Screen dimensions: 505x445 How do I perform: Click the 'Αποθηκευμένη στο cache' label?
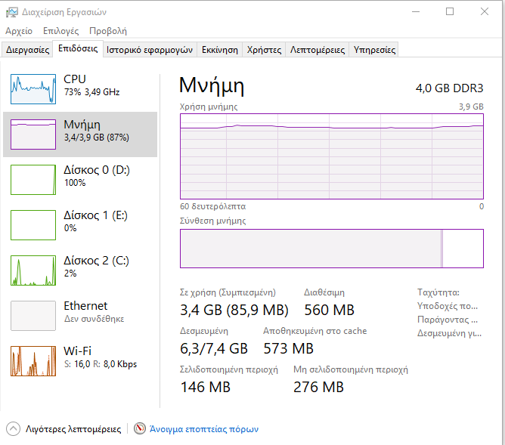point(315,331)
